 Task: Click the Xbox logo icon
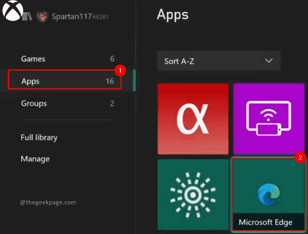click(12, 12)
